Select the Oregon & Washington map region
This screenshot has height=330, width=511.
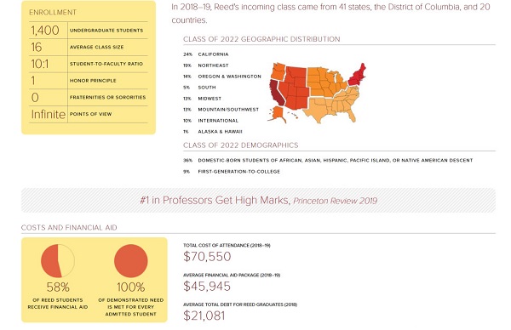[x=278, y=71]
